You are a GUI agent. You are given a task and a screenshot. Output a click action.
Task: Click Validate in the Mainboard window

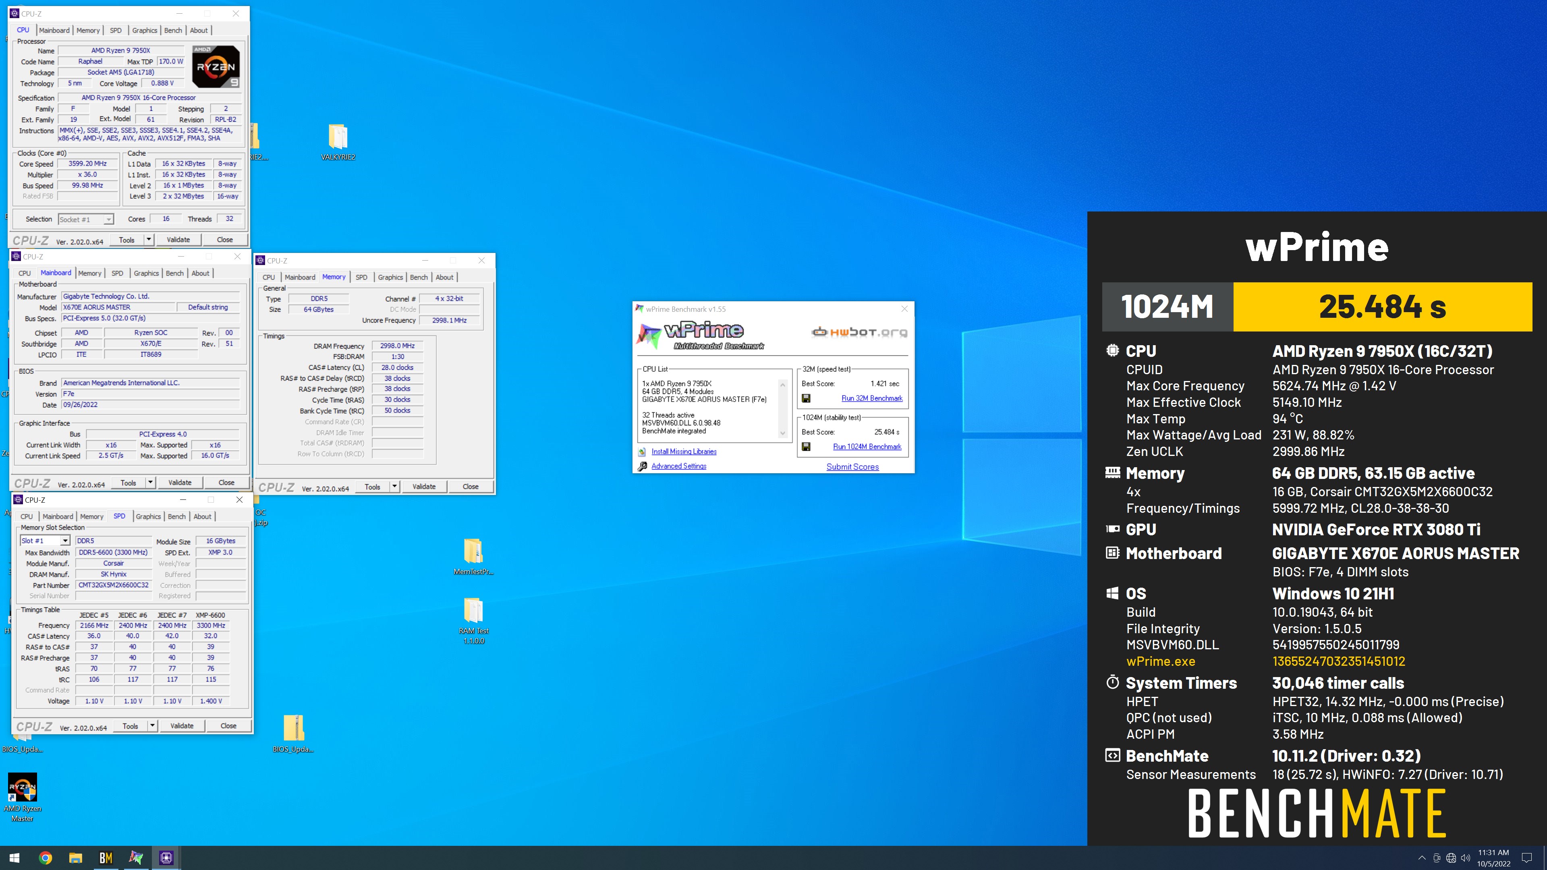pos(180,483)
